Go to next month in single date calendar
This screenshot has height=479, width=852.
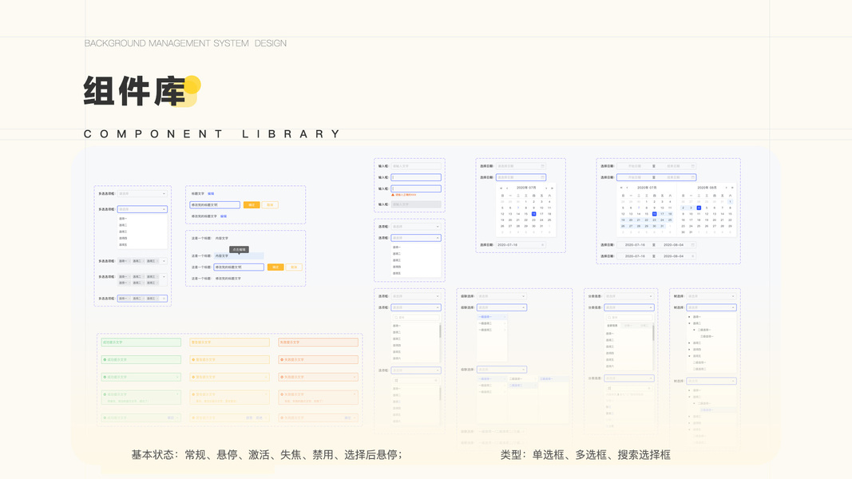(546, 188)
